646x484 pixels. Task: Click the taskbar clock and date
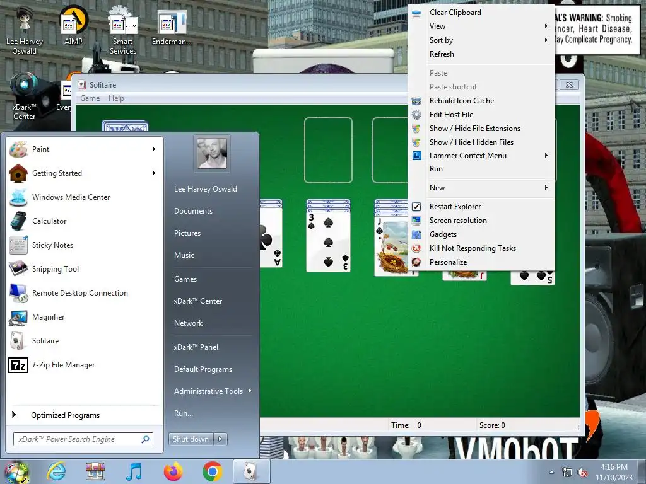(x=614, y=472)
